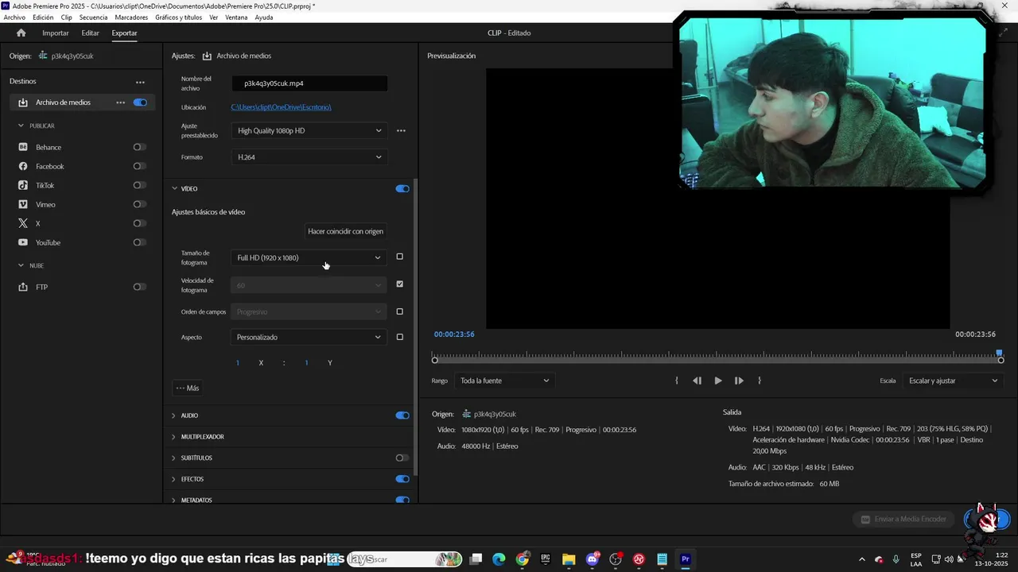Click the Set Out point bracket icon
The height and width of the screenshot is (572, 1018).
760,381
